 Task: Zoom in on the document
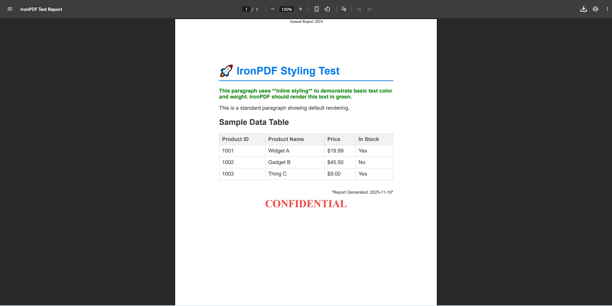301,9
